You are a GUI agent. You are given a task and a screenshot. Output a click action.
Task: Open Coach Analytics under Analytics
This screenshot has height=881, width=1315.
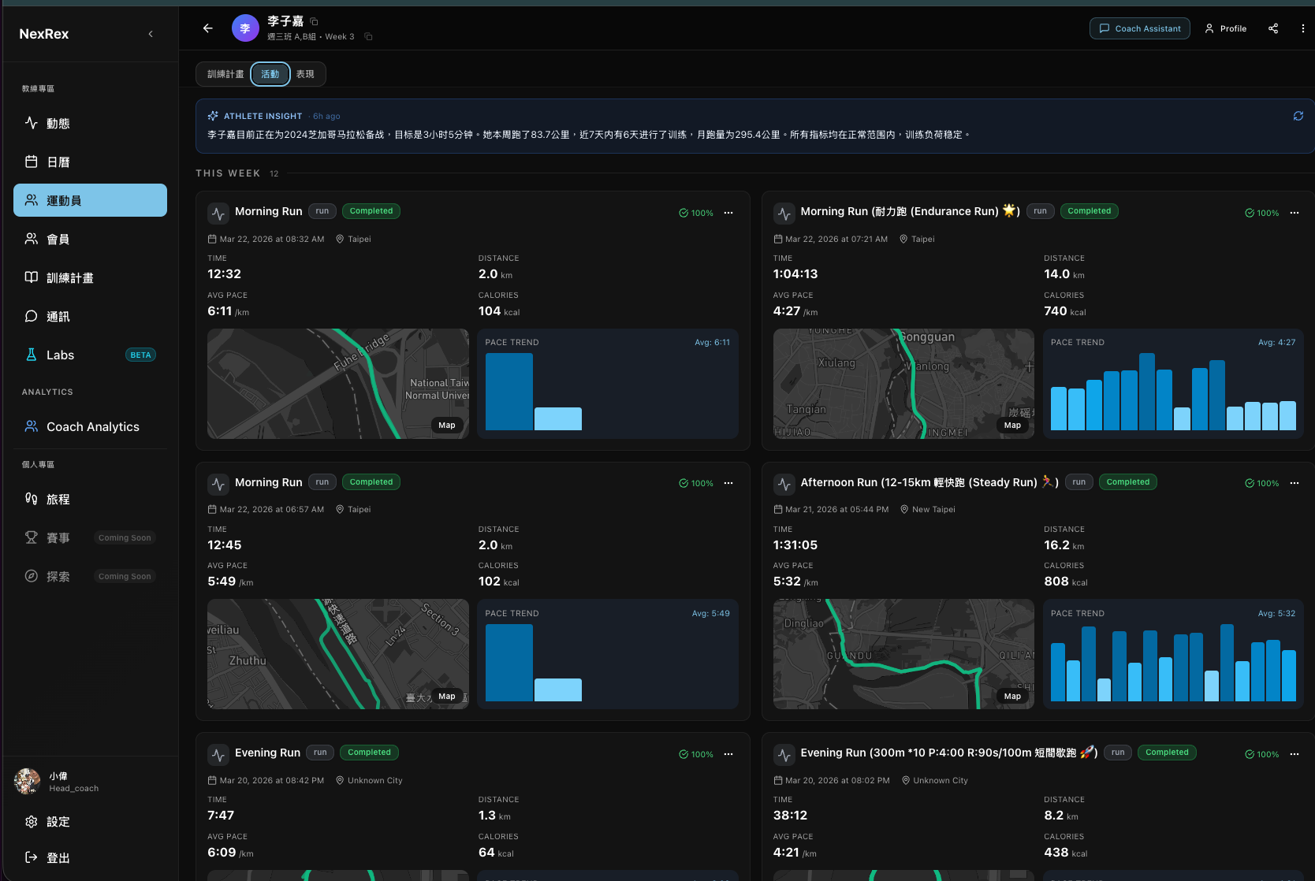click(x=92, y=426)
